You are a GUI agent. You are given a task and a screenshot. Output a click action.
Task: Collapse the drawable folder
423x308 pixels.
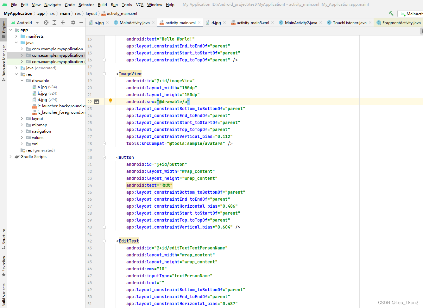click(22, 80)
